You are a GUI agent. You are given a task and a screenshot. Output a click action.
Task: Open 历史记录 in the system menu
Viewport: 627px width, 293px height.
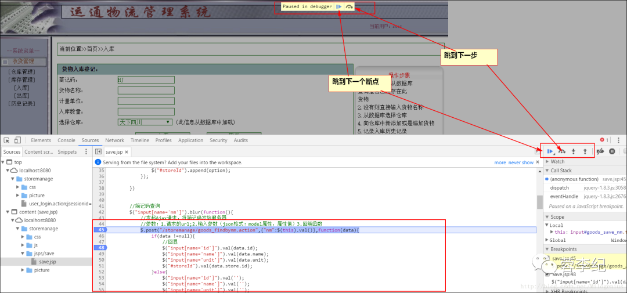[x=21, y=104]
